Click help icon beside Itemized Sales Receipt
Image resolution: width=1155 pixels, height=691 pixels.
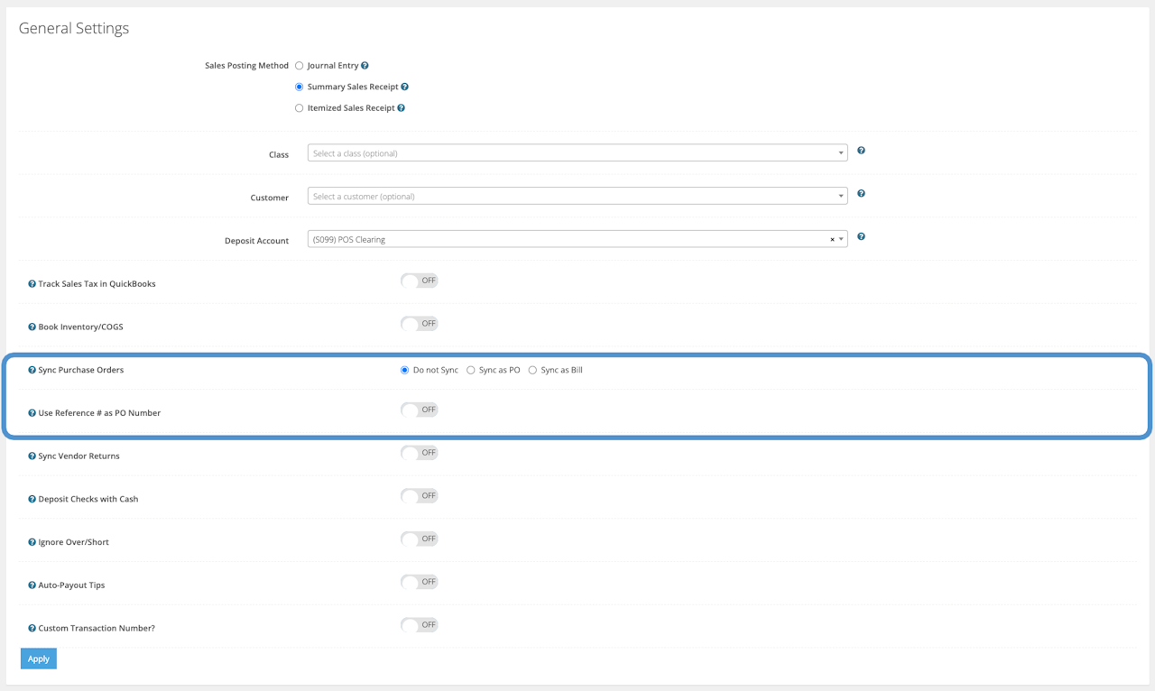[x=401, y=108]
